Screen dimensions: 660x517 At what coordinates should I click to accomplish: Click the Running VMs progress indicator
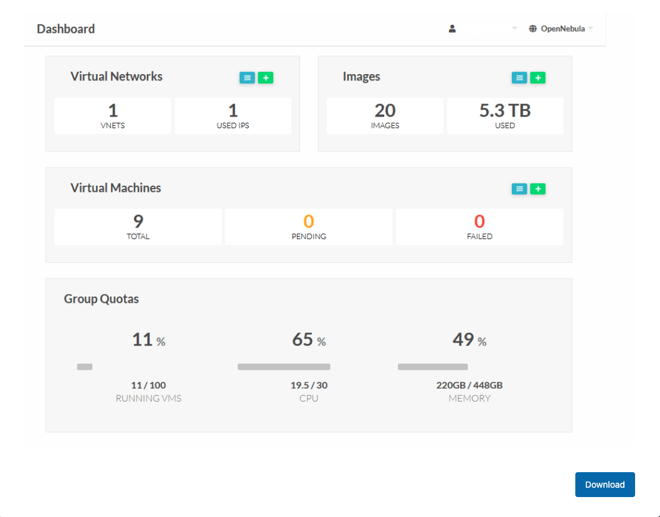[x=85, y=367]
